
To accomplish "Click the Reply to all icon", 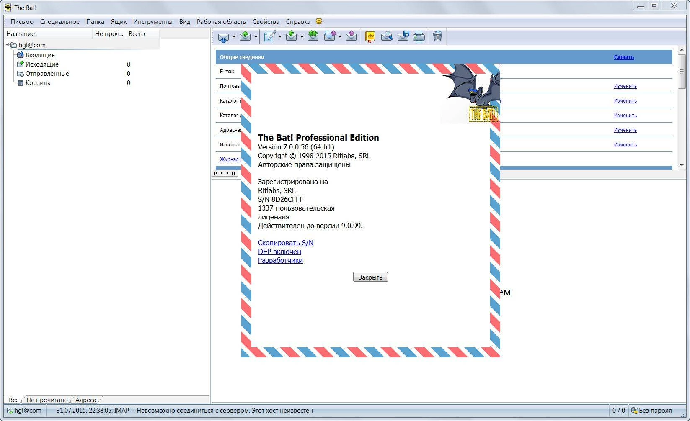I will 313,36.
